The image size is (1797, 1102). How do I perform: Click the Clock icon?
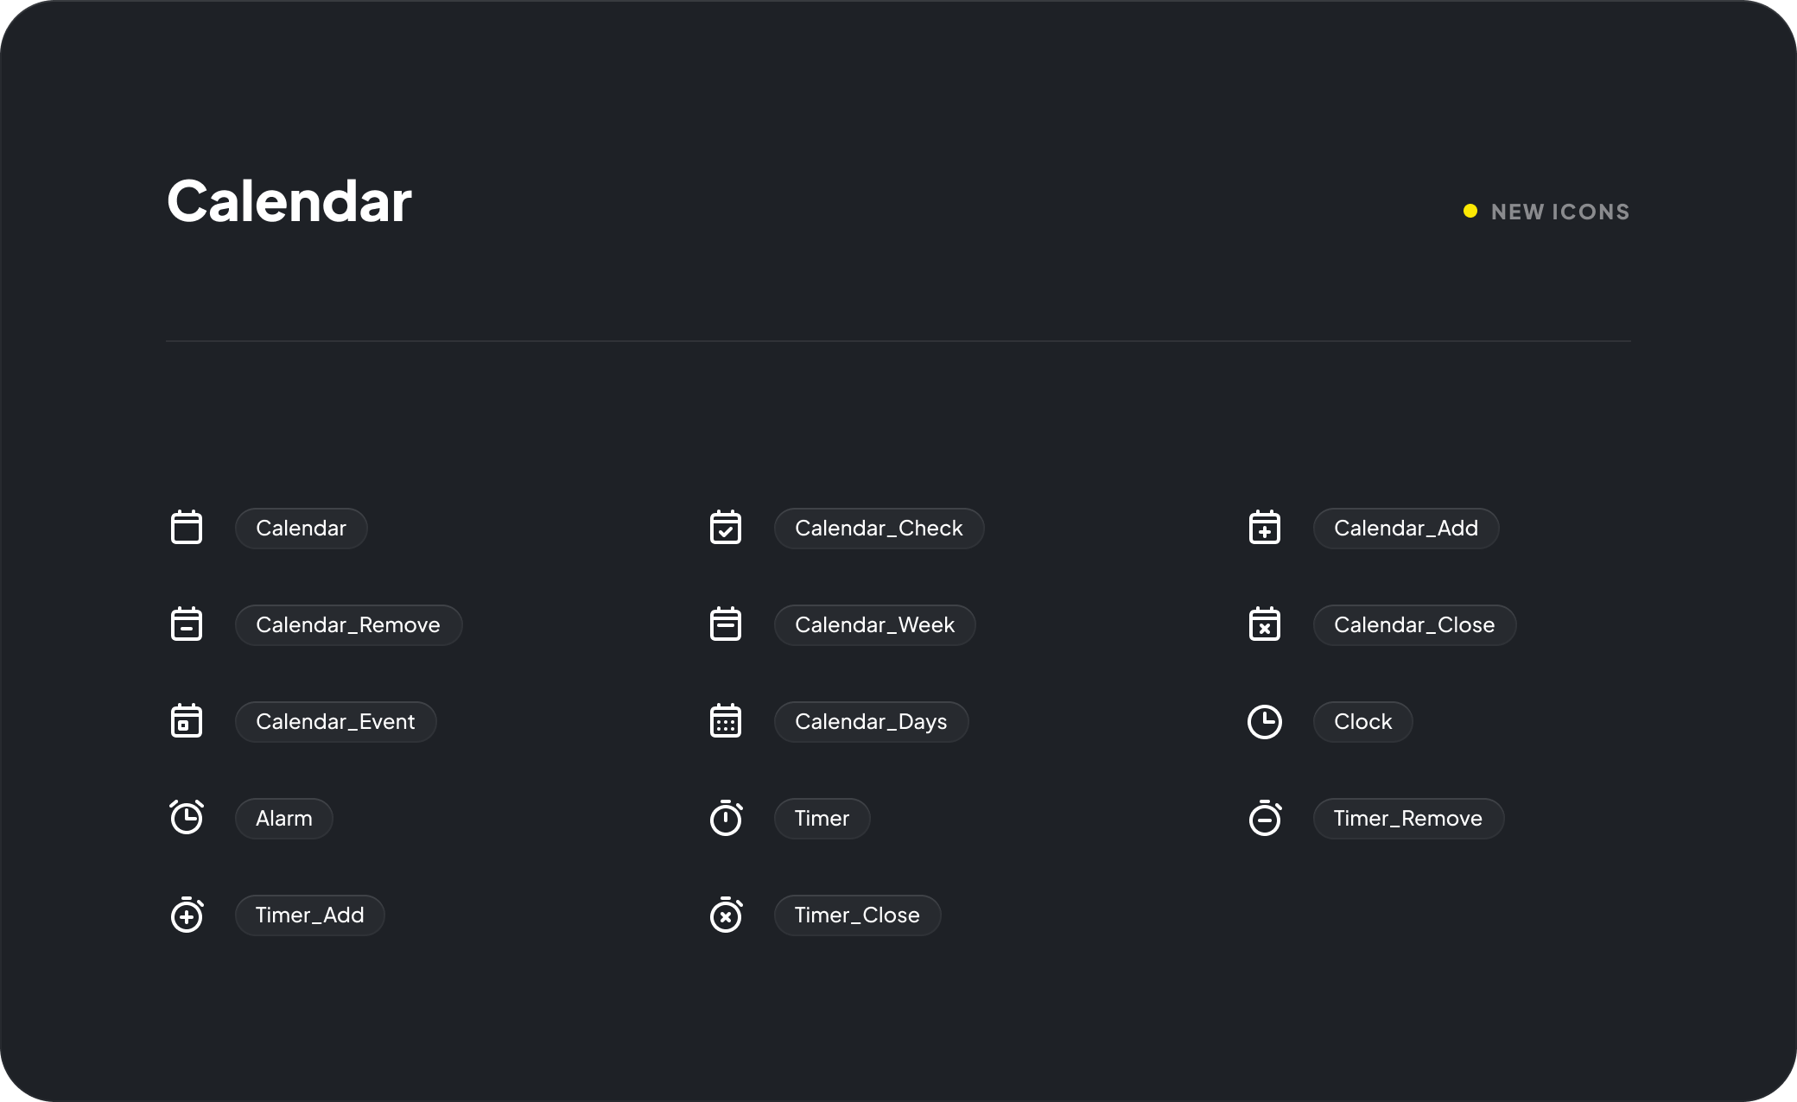tap(1265, 722)
